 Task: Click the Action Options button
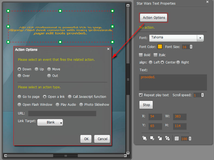(x=154, y=18)
